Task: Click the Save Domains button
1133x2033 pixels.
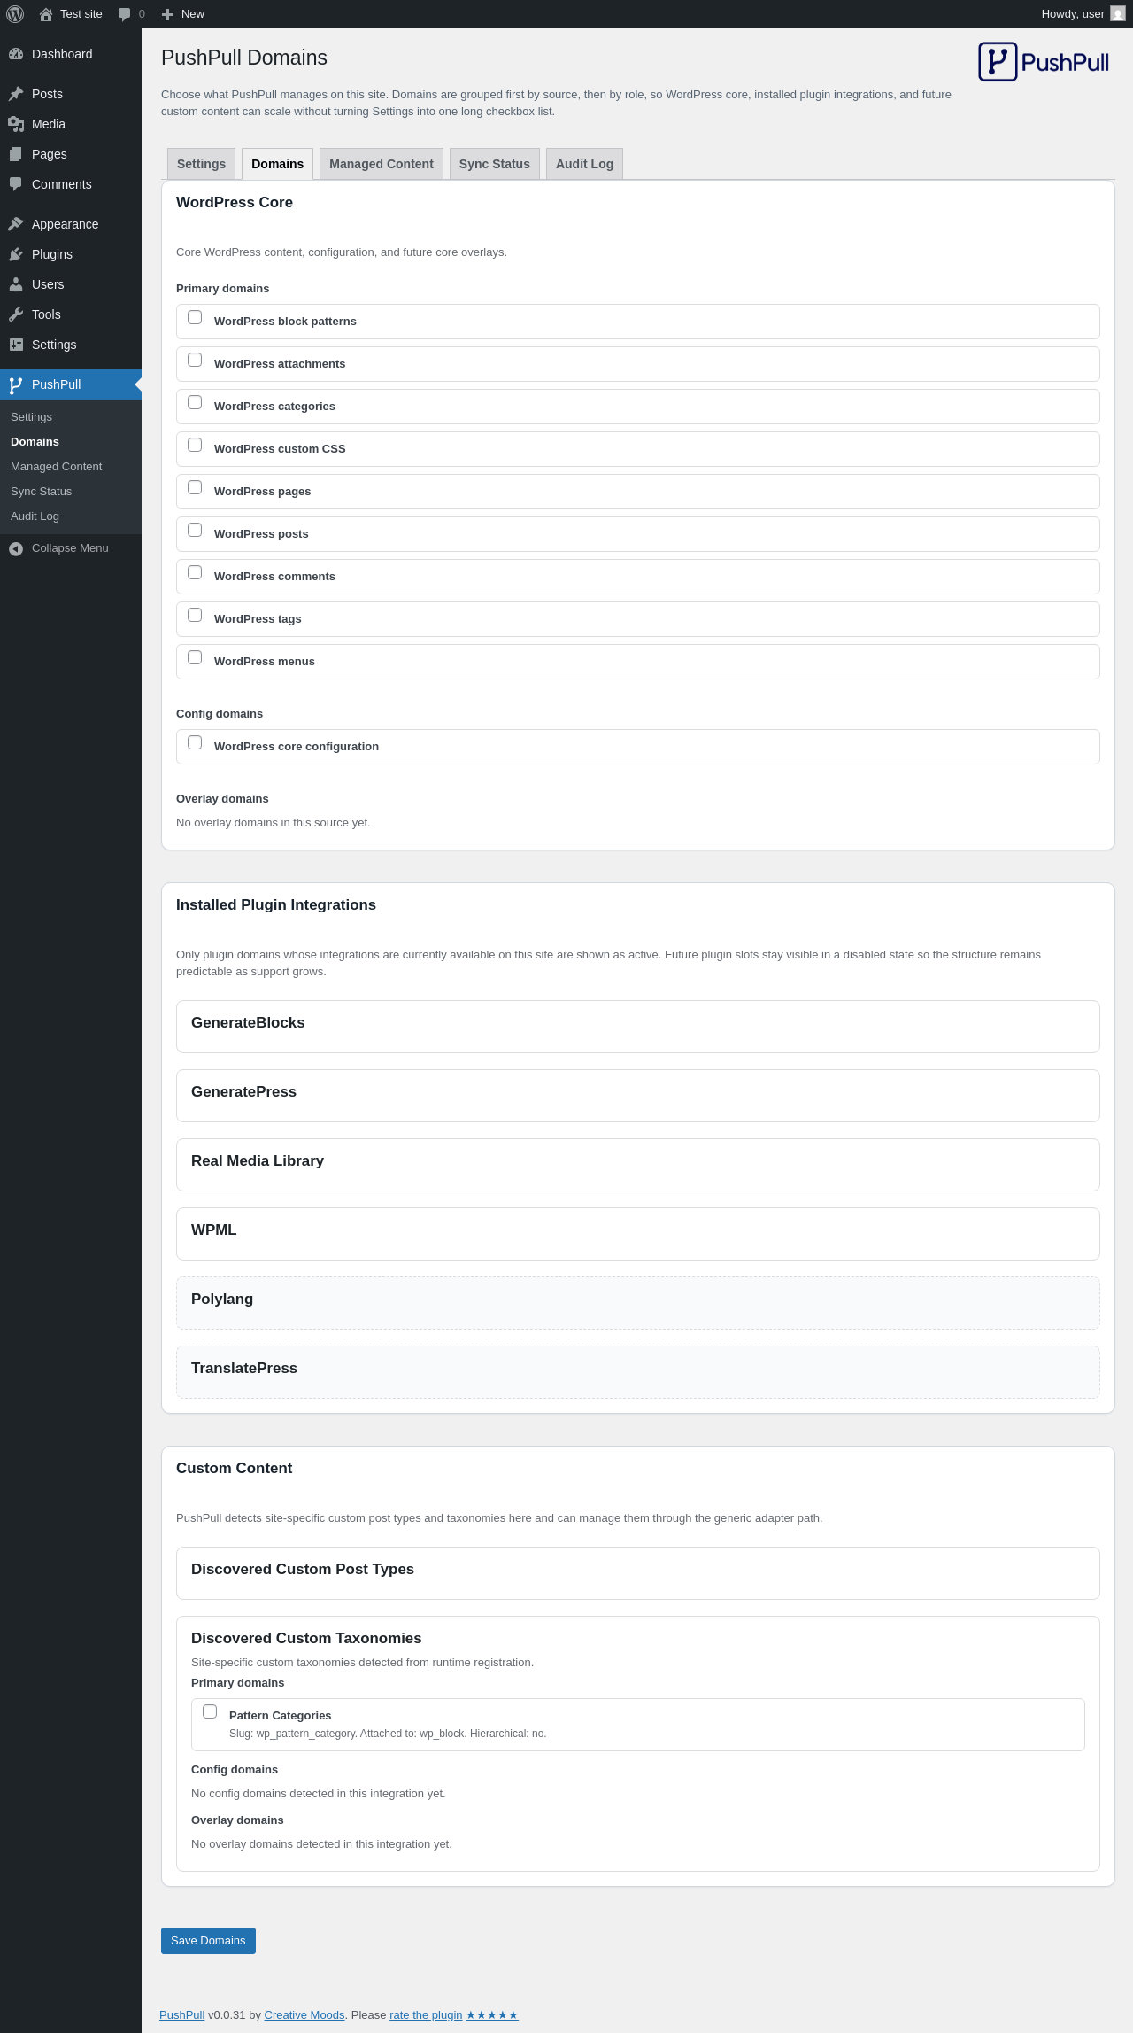Action: click(x=208, y=1941)
